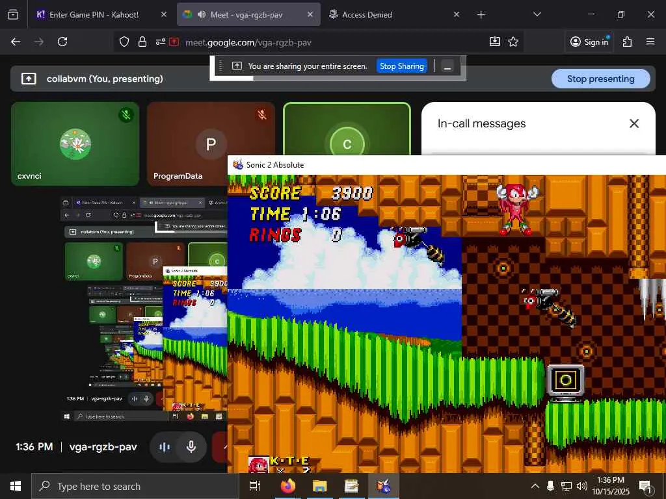The width and height of the screenshot is (666, 499).
Task: Click Stop presenting in Meet
Action: coord(600,79)
